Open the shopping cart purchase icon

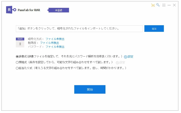[153, 5]
